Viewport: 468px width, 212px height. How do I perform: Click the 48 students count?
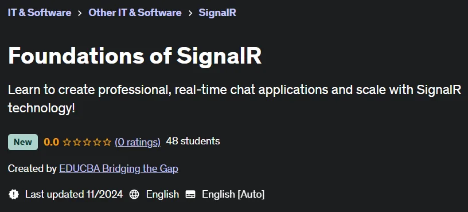click(193, 141)
